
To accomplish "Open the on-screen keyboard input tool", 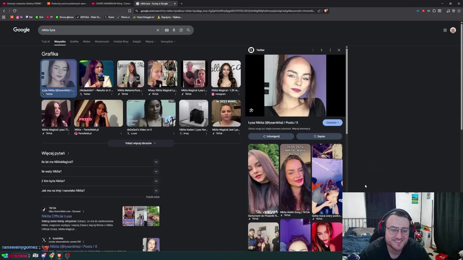I will [166, 30].
